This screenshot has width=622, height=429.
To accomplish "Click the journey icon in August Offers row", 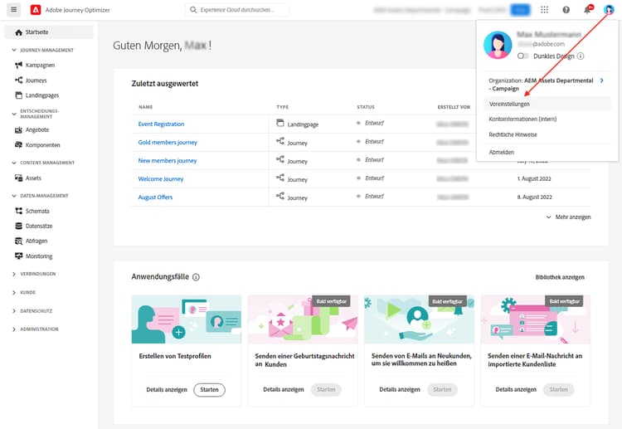I will 280,196.
